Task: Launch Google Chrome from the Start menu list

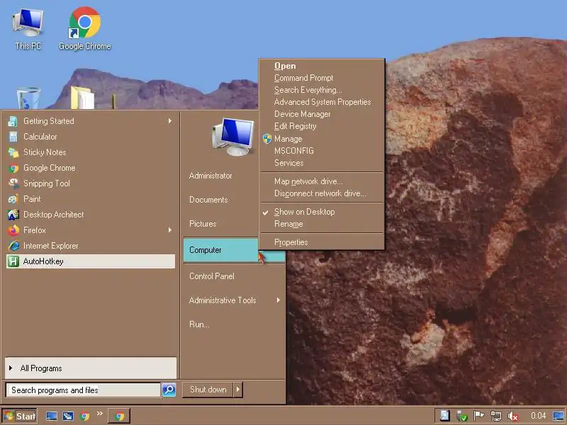Action: click(x=91, y=168)
